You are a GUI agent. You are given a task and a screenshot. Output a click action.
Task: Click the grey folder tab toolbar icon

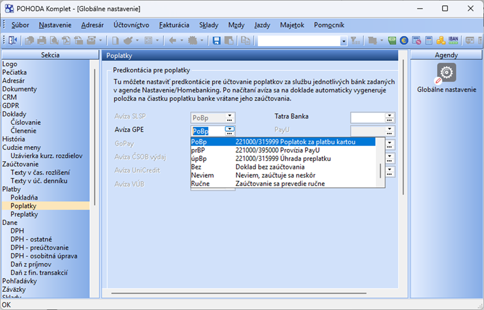tap(372, 40)
